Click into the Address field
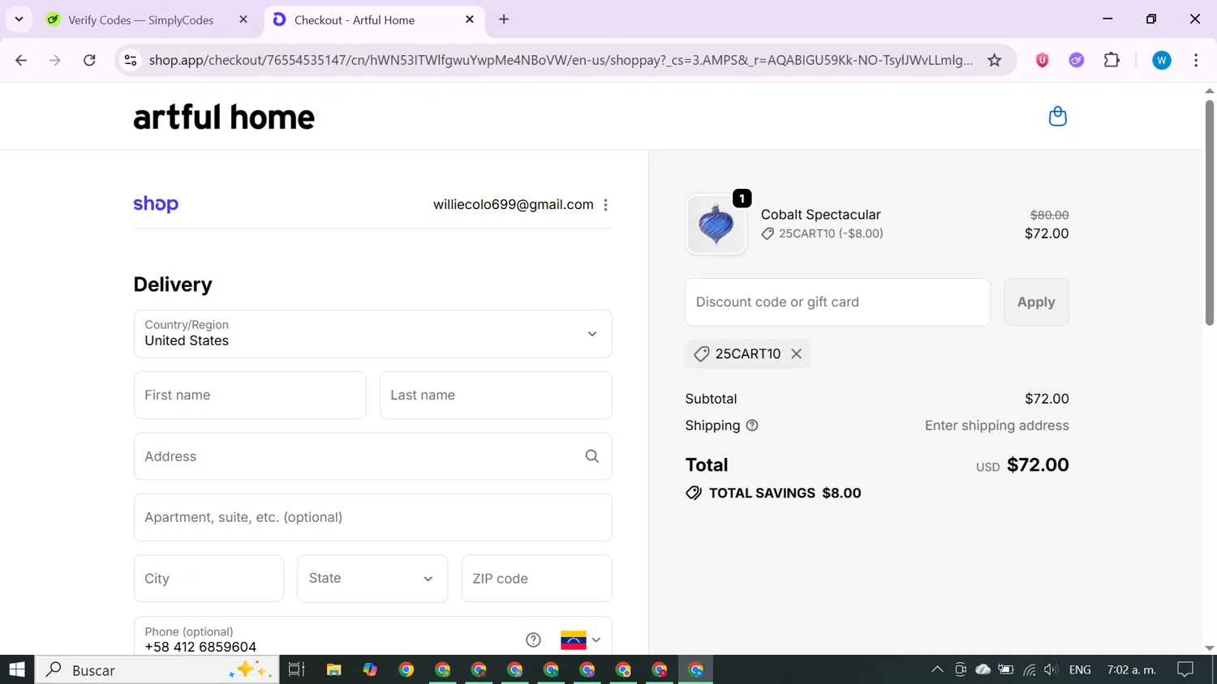Viewport: 1217px width, 684px height. (372, 456)
